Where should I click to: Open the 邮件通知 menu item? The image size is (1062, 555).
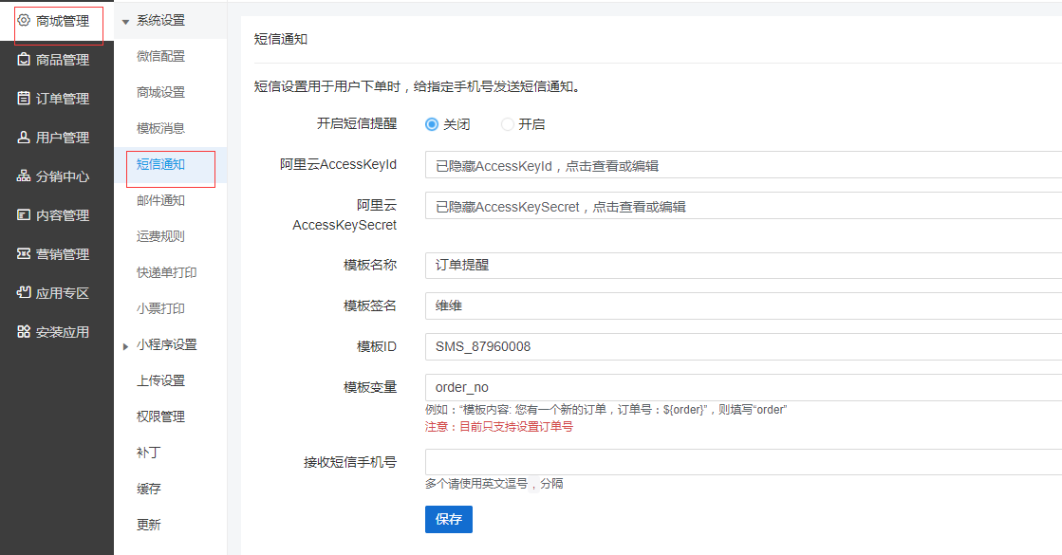(x=160, y=201)
